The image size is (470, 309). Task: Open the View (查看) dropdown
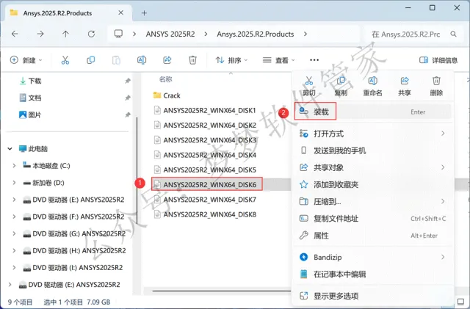pos(279,60)
